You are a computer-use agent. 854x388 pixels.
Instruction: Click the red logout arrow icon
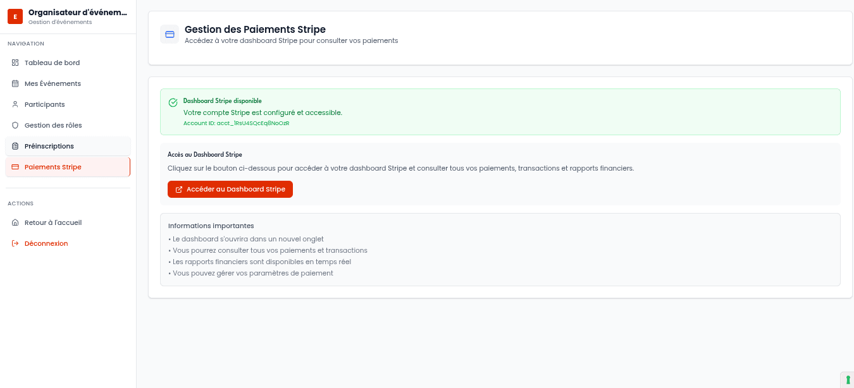[15, 243]
